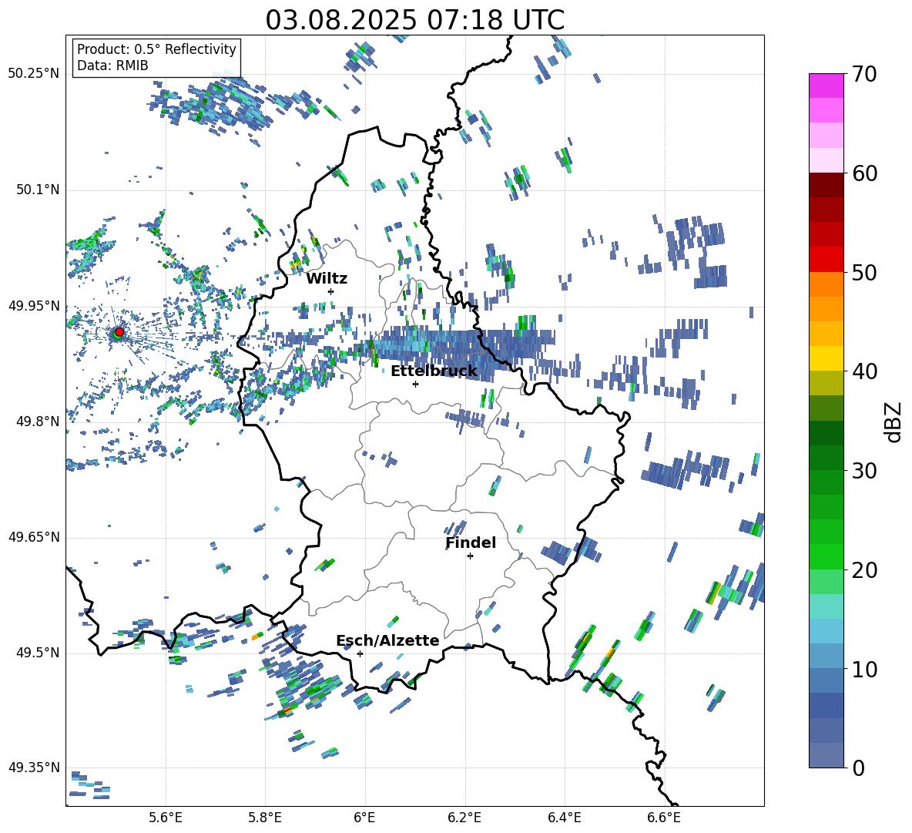
Task: Click the Ettelbruck station cross marker
Action: 415,384
